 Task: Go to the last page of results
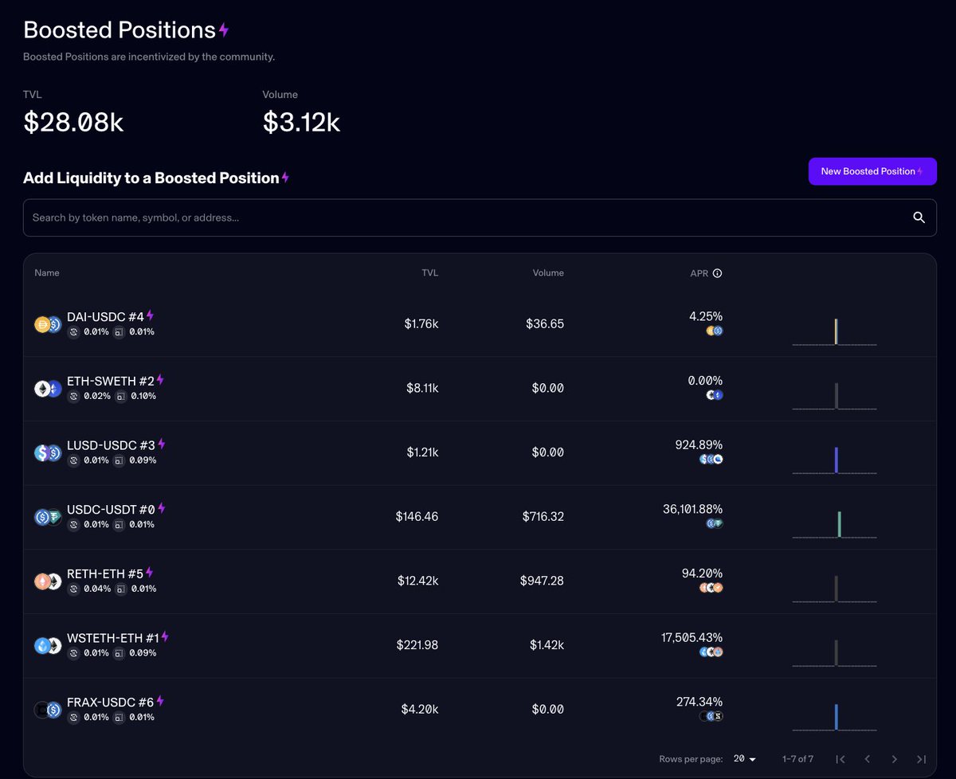click(x=922, y=759)
